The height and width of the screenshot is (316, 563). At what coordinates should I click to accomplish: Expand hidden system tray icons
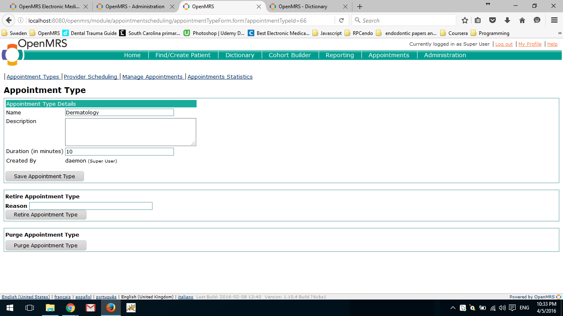[x=453, y=308]
